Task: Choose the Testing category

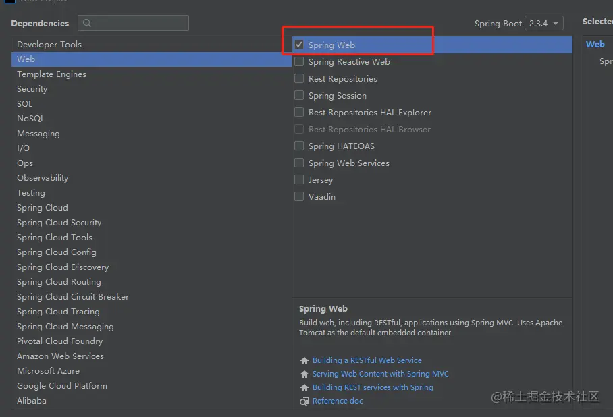Action: click(x=151, y=193)
